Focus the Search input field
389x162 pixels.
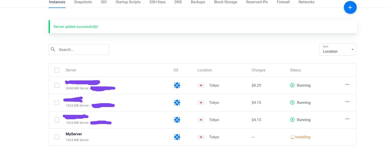click(x=82, y=49)
